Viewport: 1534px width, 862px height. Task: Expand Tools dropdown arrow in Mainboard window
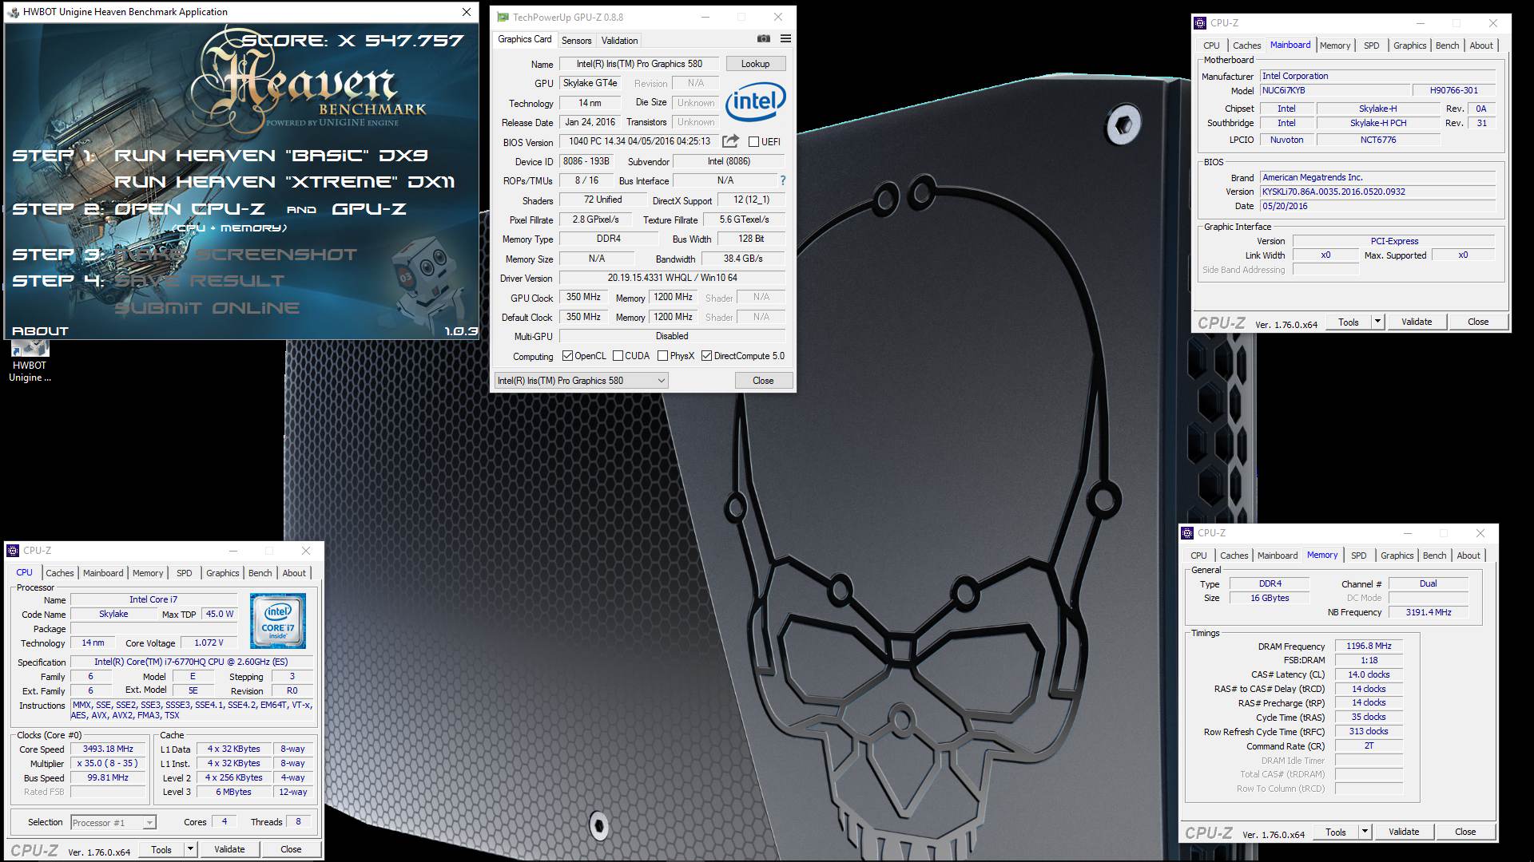click(x=1377, y=322)
